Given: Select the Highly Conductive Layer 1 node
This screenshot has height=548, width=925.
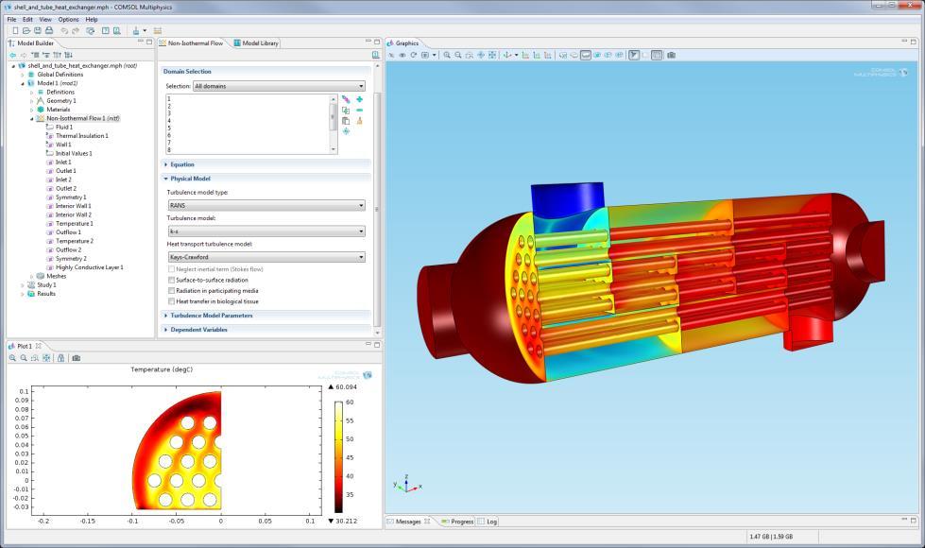Looking at the screenshot, I should (x=90, y=267).
